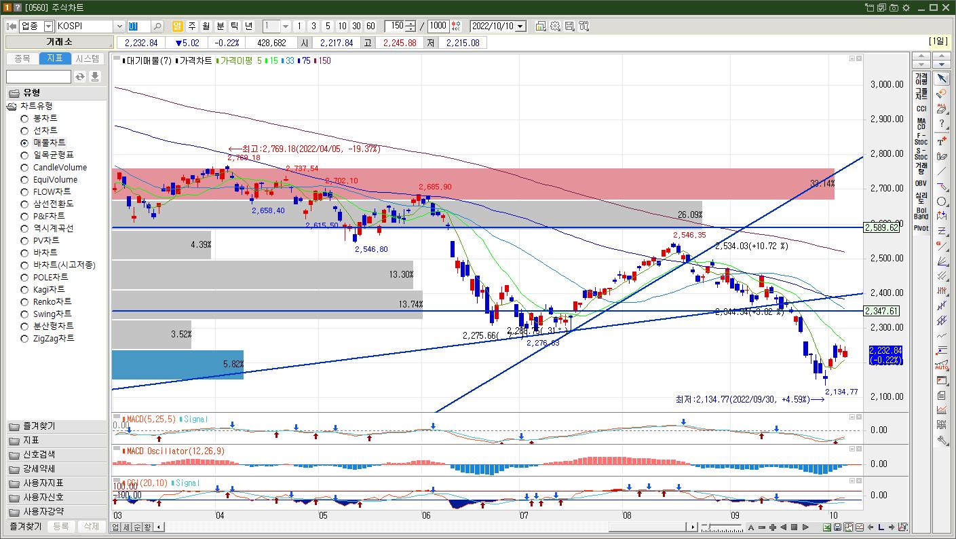The height and width of the screenshot is (539, 956).
Task: Select the text insertion tool
Action: tap(942, 140)
